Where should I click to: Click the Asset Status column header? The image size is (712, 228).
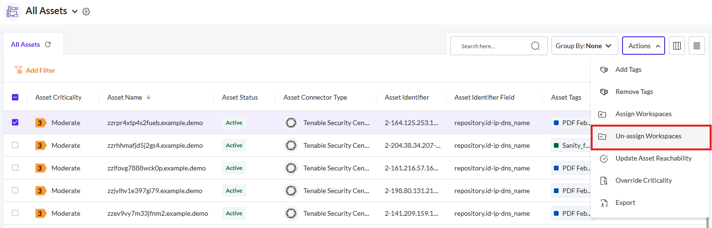click(240, 97)
